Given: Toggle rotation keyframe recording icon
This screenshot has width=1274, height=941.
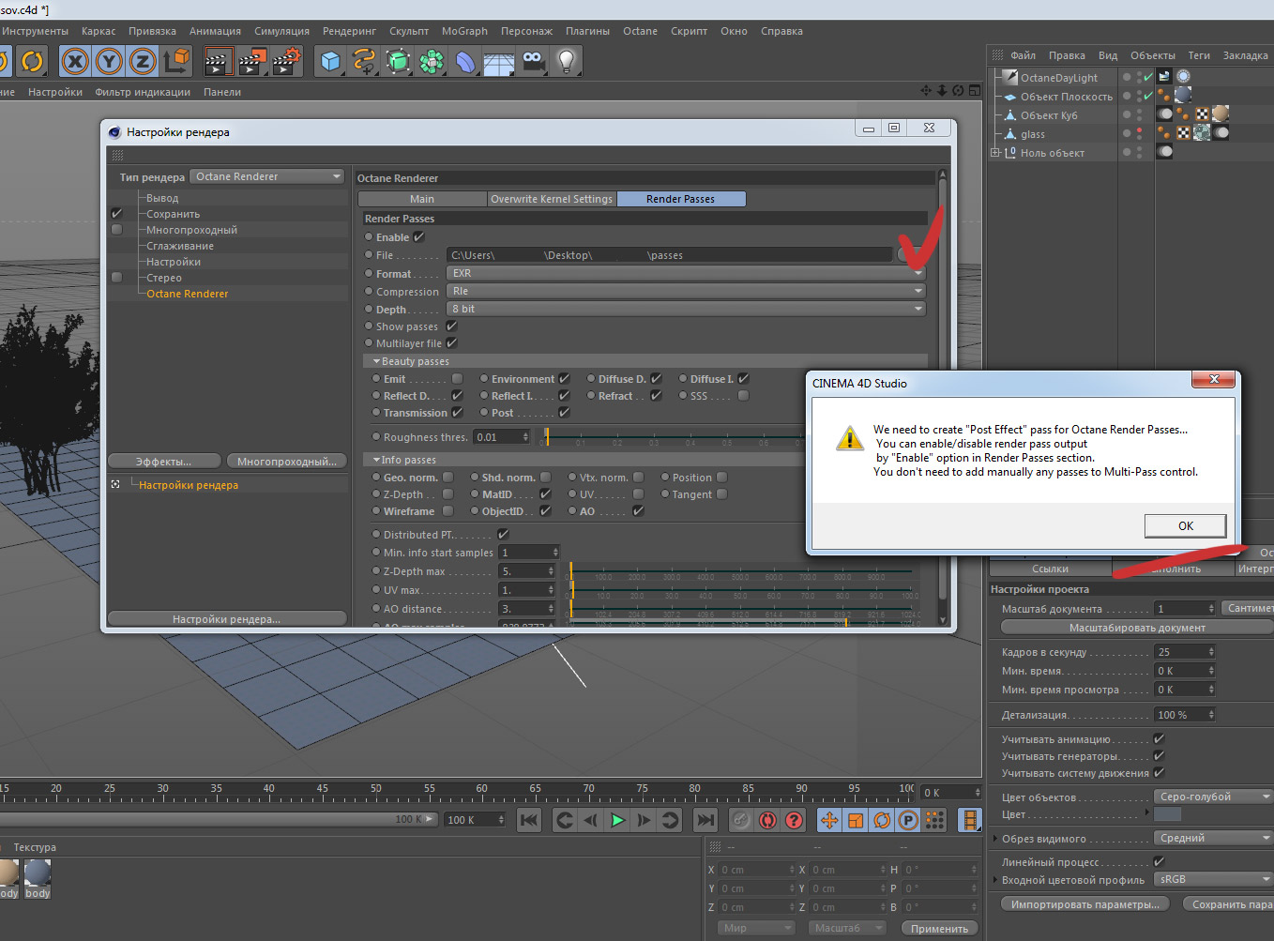Looking at the screenshot, I should pos(882,820).
